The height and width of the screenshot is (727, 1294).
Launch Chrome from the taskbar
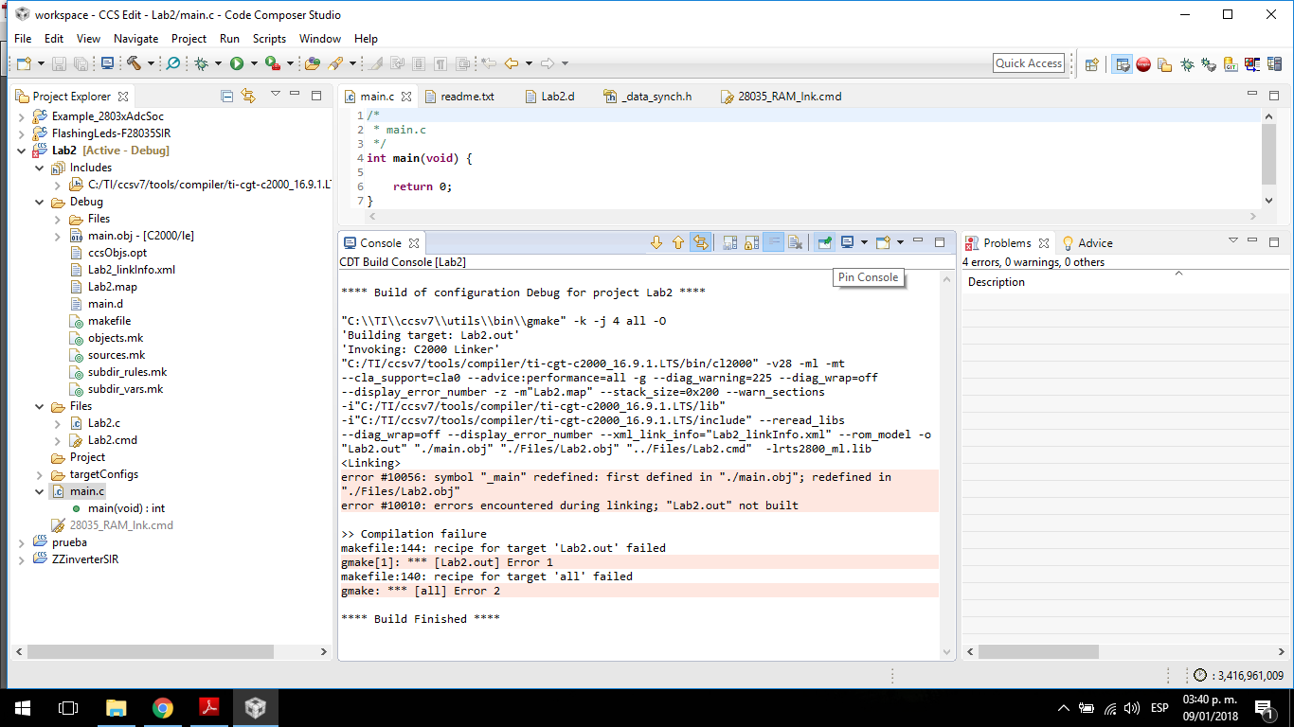[163, 707]
